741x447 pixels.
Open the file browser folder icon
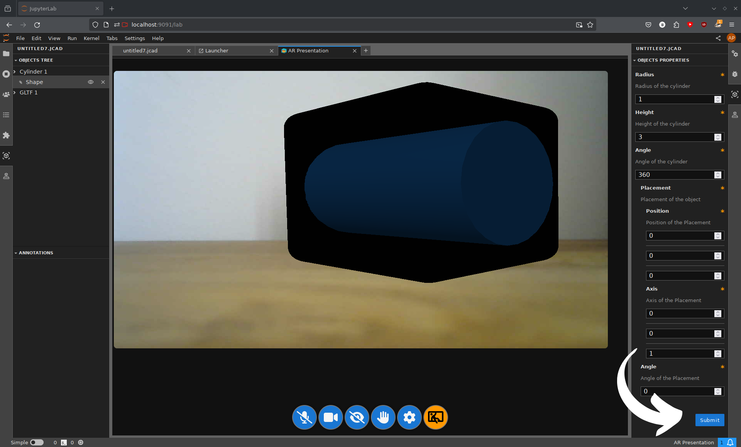click(x=6, y=54)
